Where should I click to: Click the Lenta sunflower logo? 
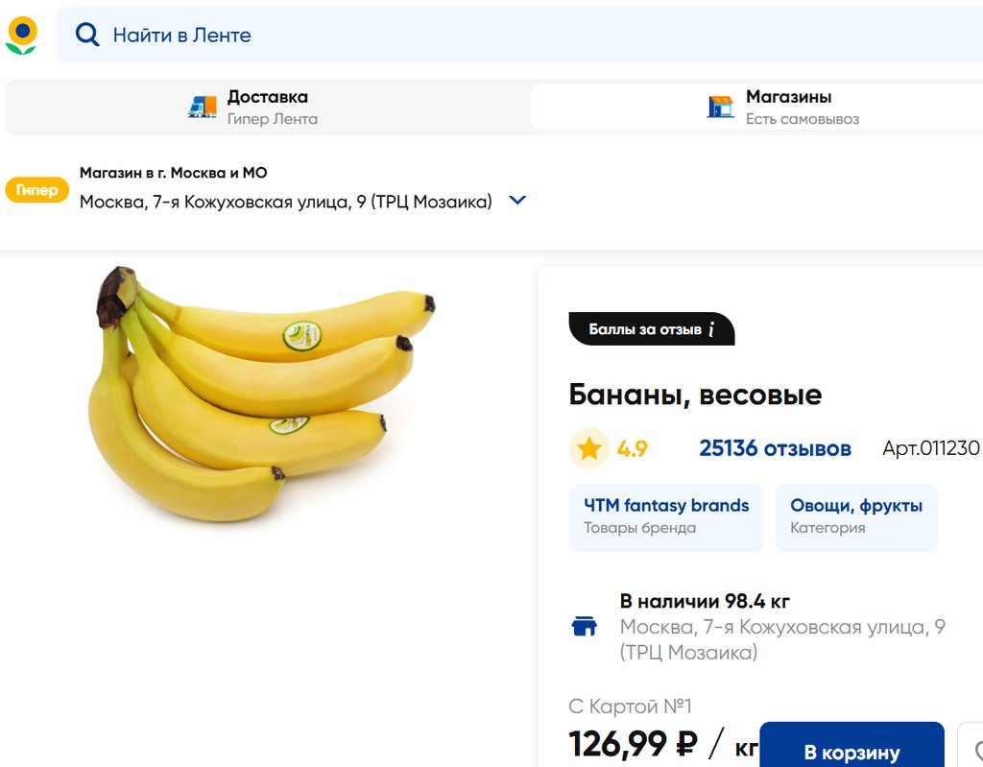click(x=21, y=36)
